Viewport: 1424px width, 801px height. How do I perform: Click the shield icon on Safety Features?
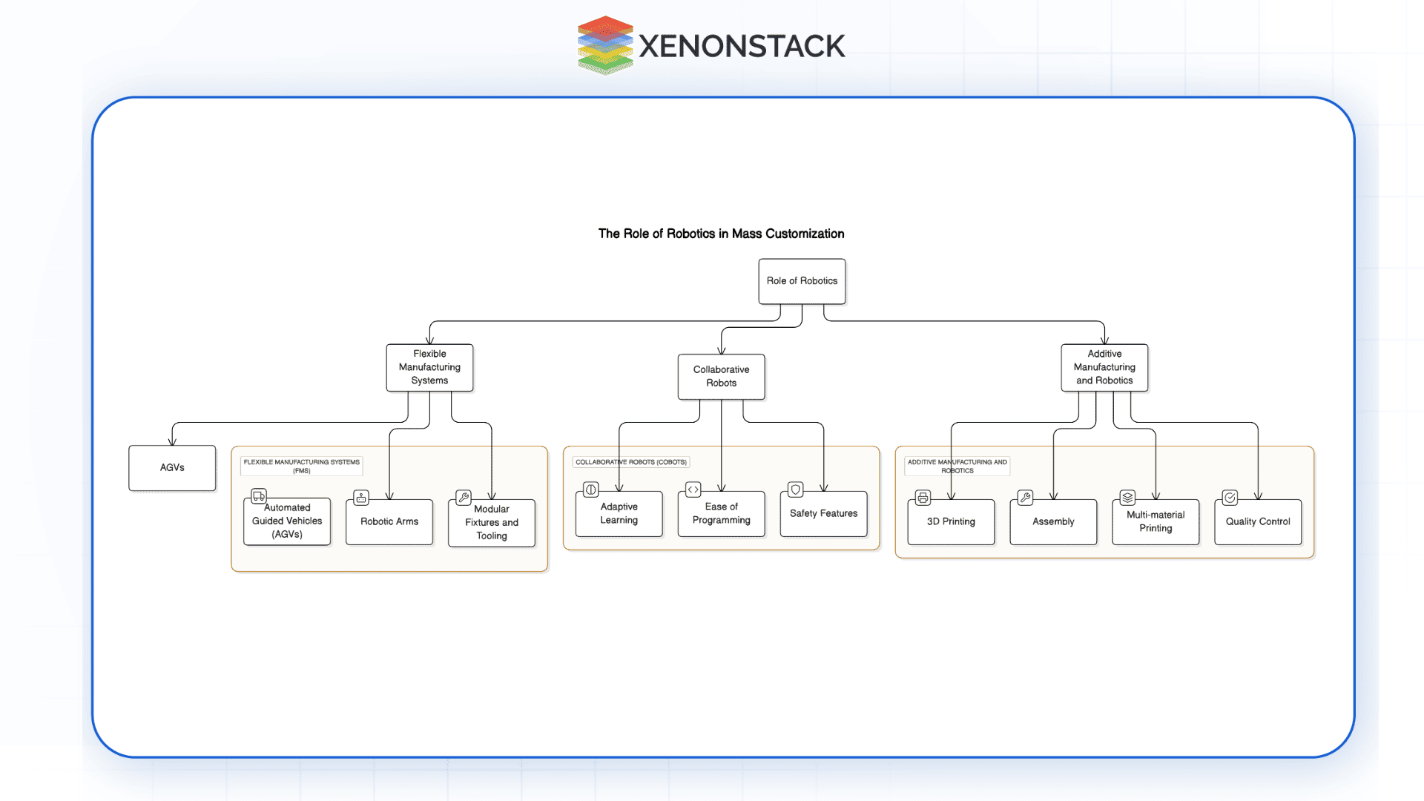click(x=796, y=489)
